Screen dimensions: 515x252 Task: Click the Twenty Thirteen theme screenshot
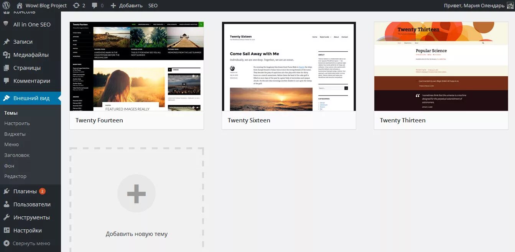pyautogui.click(x=441, y=66)
